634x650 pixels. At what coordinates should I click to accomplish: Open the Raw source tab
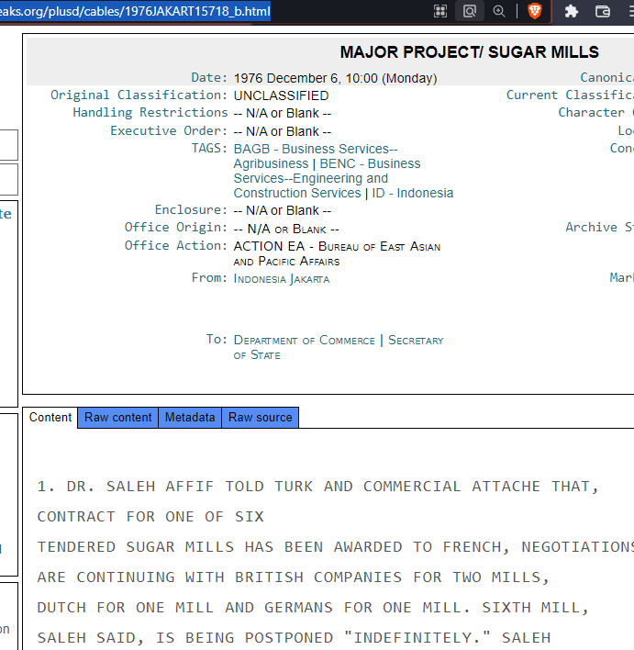coord(261,418)
